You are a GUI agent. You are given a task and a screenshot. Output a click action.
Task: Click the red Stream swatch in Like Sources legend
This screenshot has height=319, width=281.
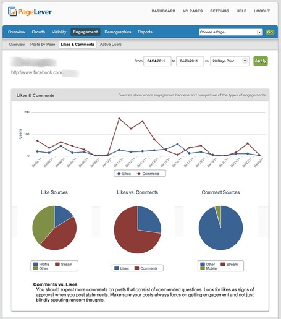tap(57, 264)
